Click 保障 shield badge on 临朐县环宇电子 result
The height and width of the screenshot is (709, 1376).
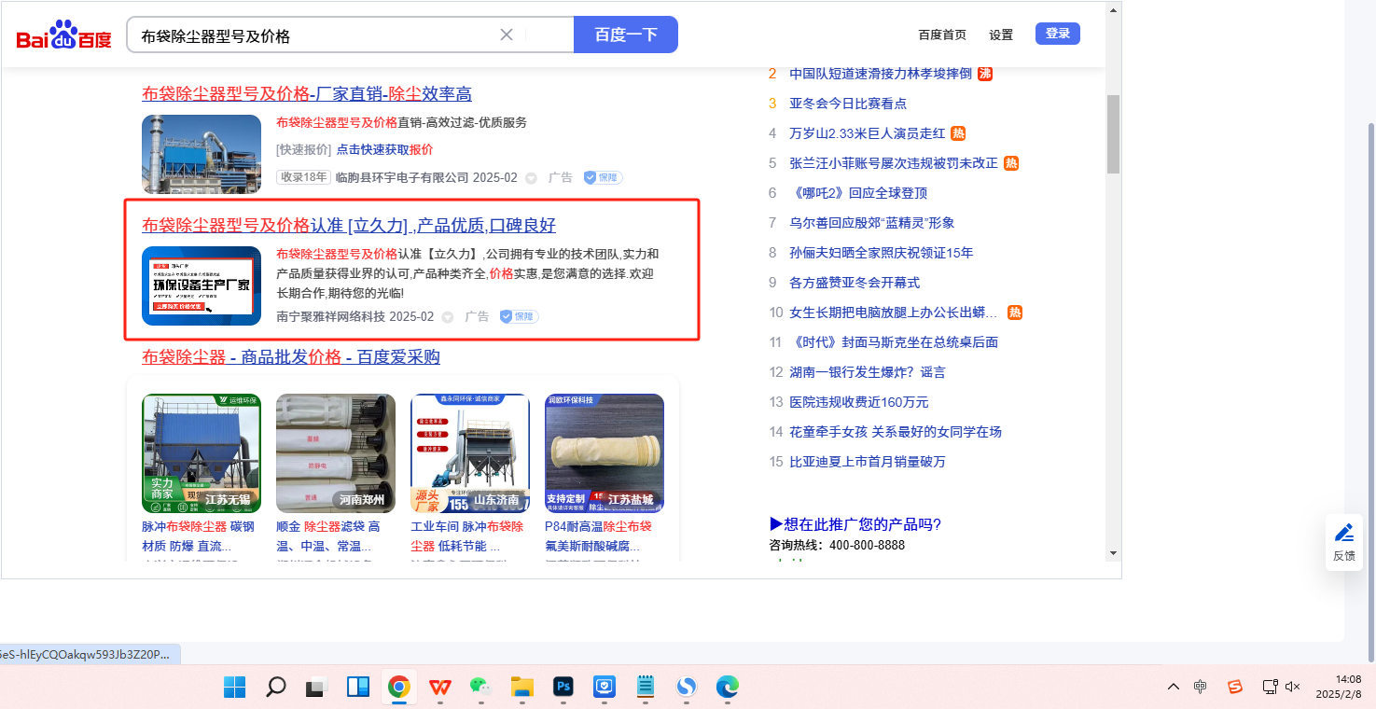click(603, 177)
